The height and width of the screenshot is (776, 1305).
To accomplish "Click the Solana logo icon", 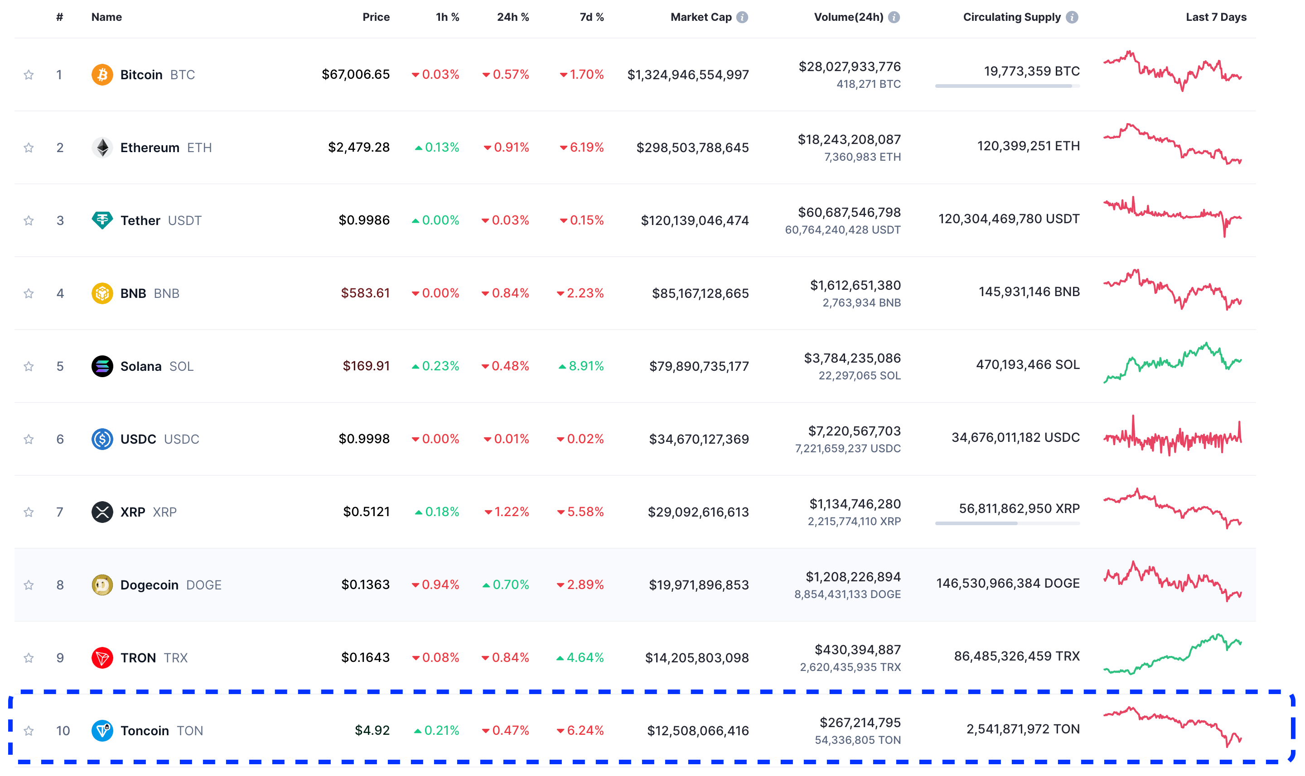I will click(x=102, y=366).
